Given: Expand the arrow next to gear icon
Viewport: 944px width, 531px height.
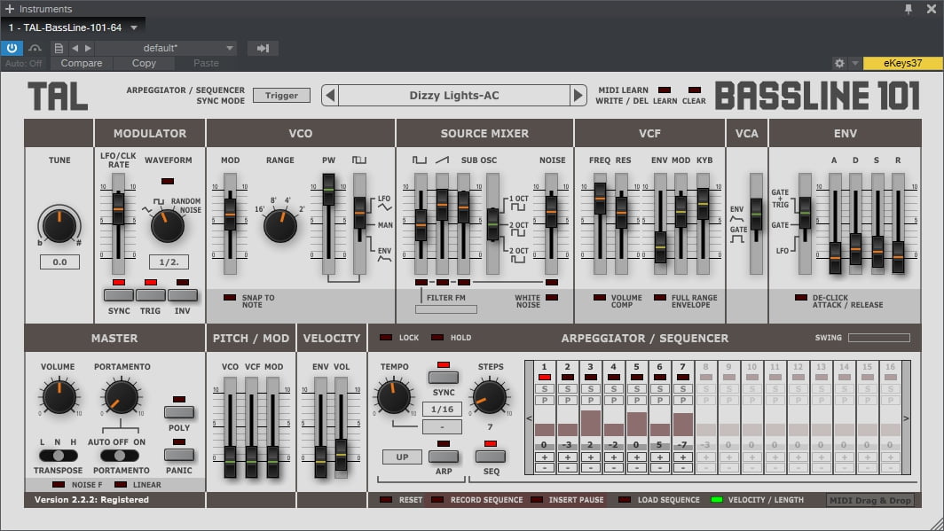Looking at the screenshot, I should 854,63.
